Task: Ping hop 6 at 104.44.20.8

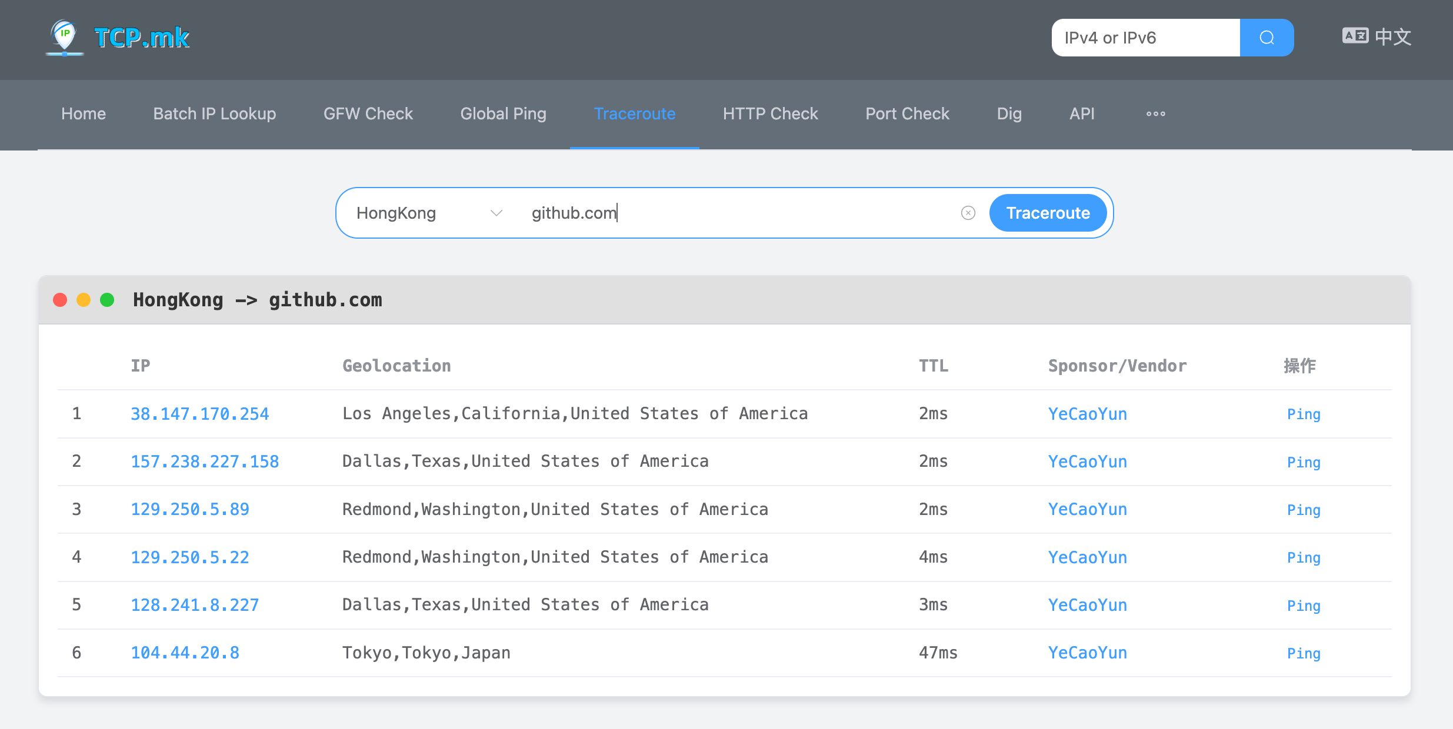Action: pyautogui.click(x=1304, y=653)
